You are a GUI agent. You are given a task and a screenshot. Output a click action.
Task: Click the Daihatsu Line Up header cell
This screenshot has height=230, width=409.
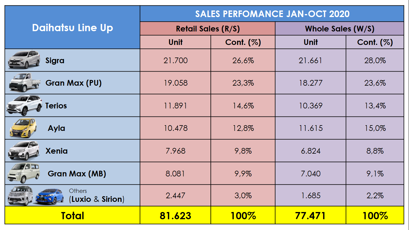pos(72,28)
